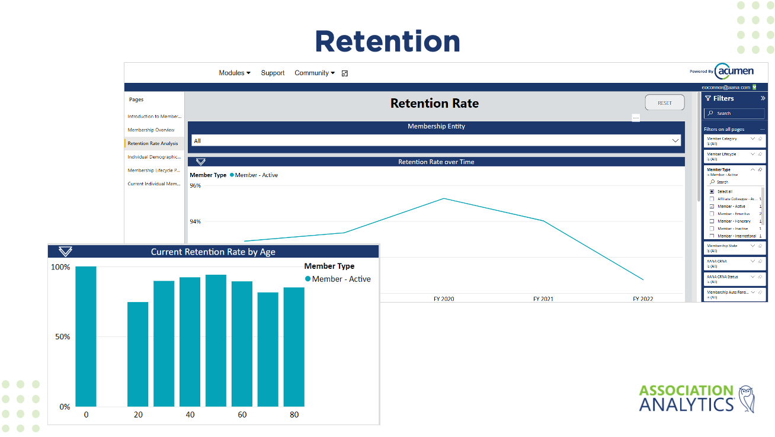Collapse the Member Type filter card
Viewport: 775px width, 437px height.
point(753,169)
